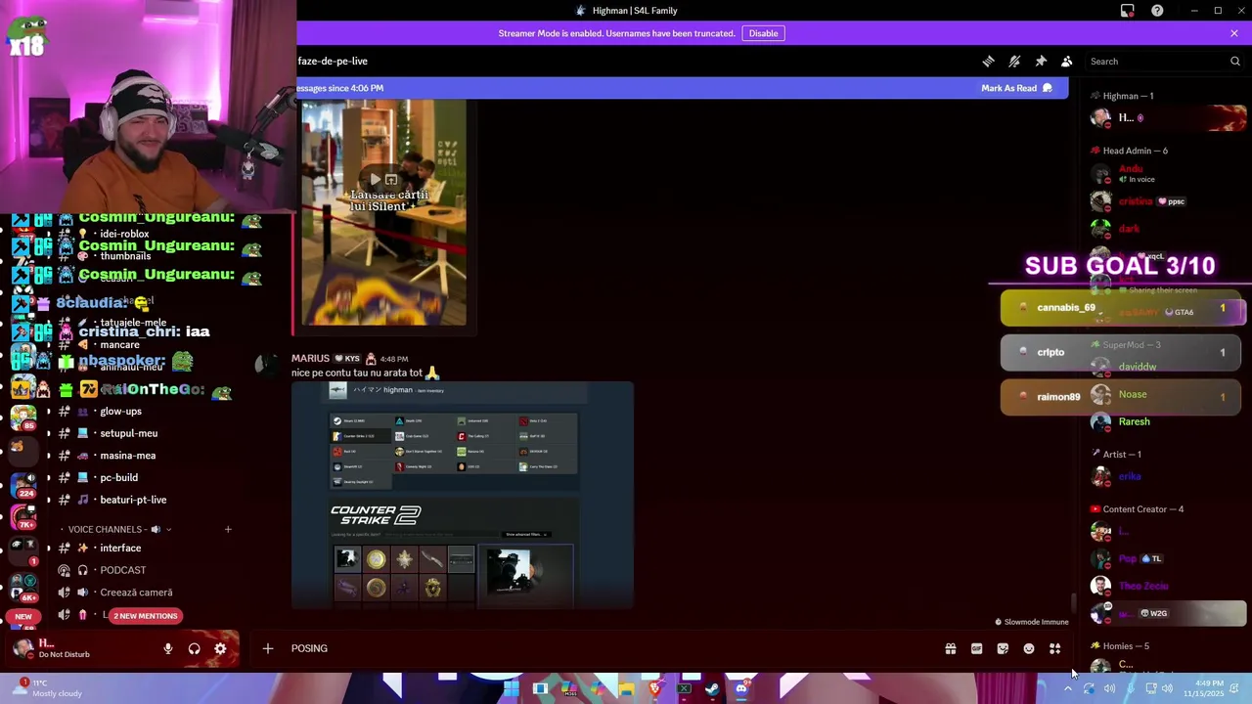1252x704 pixels.
Task: Open the masina-mea channel
Action: tap(127, 456)
